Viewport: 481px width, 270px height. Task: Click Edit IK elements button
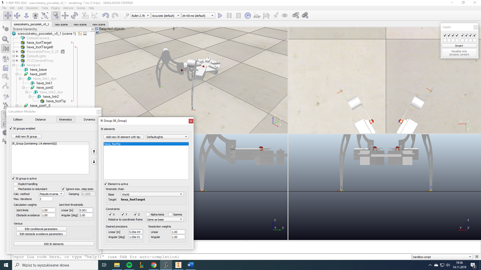click(x=54, y=244)
